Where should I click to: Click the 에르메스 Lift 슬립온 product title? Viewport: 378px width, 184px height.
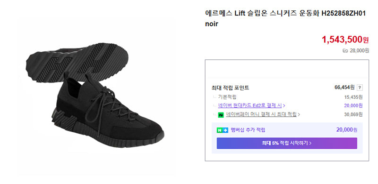coord(285,18)
